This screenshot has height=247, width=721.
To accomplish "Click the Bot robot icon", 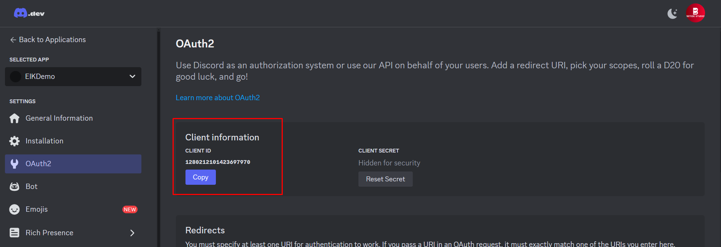I will pos(14,187).
